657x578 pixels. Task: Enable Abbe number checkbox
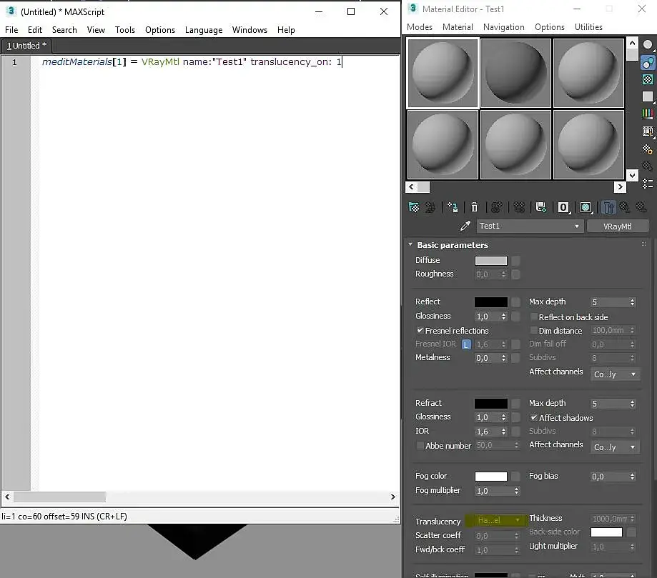420,446
